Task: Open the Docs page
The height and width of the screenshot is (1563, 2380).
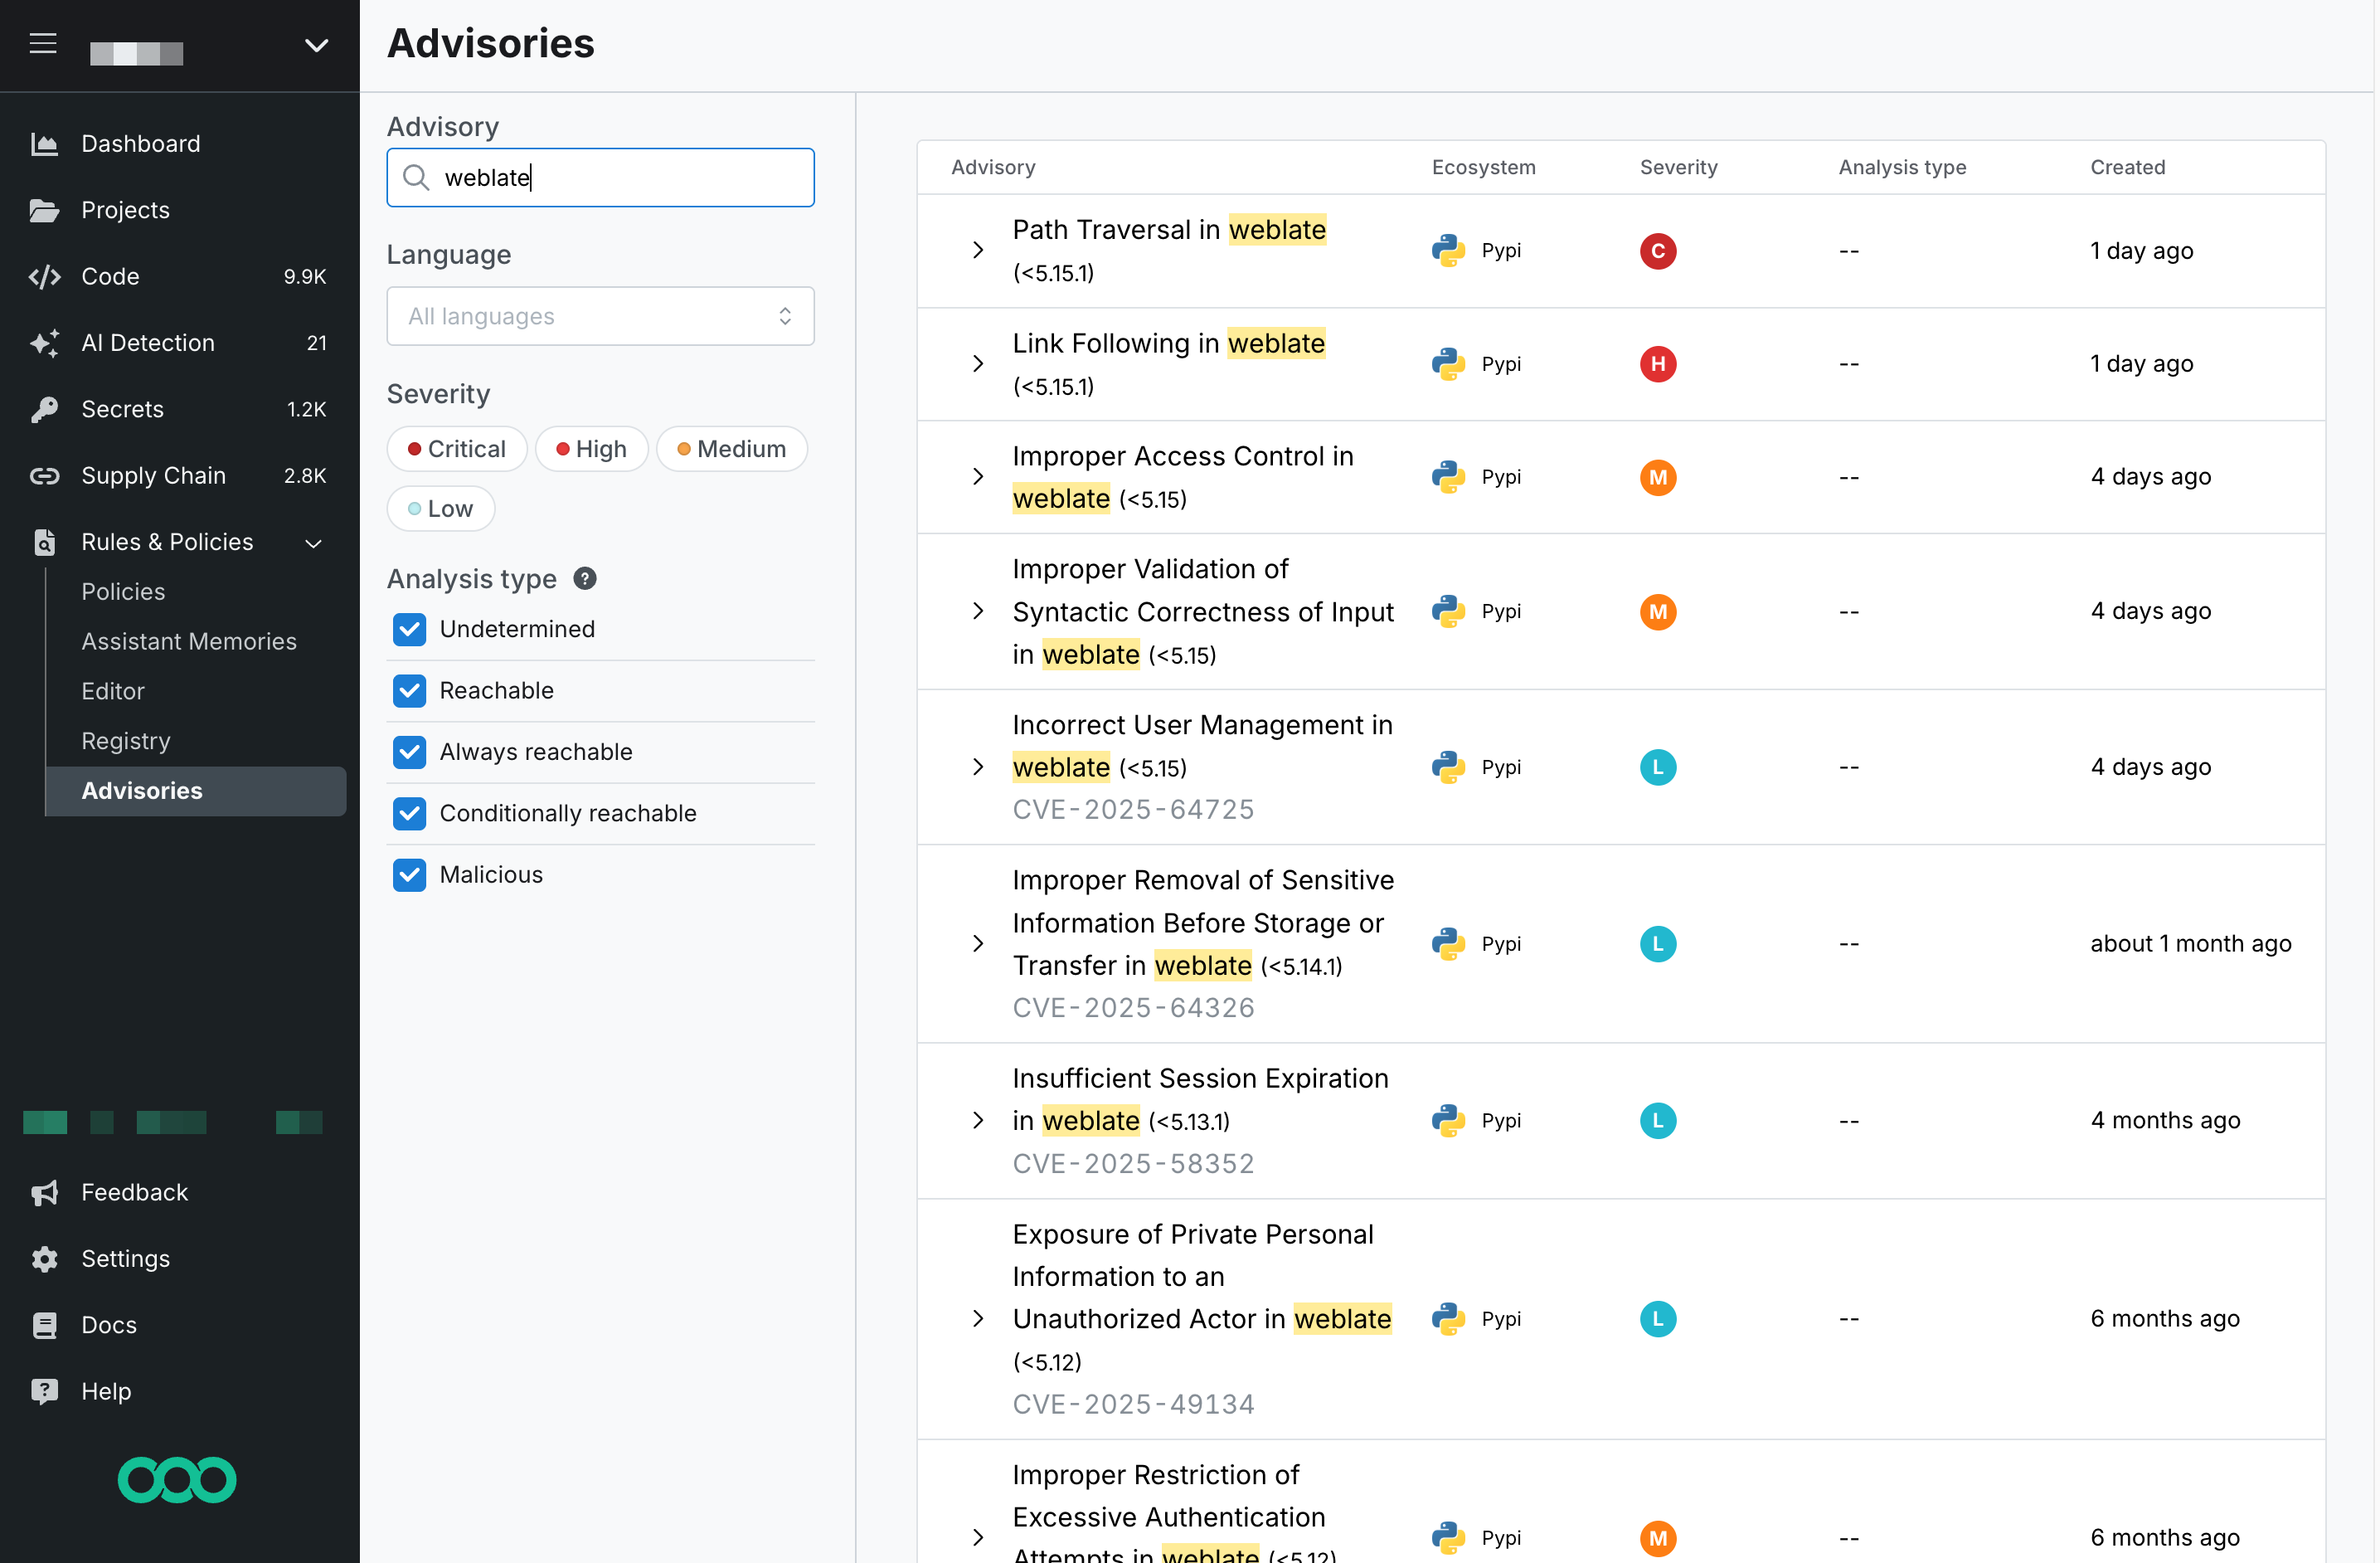Action: point(108,1324)
